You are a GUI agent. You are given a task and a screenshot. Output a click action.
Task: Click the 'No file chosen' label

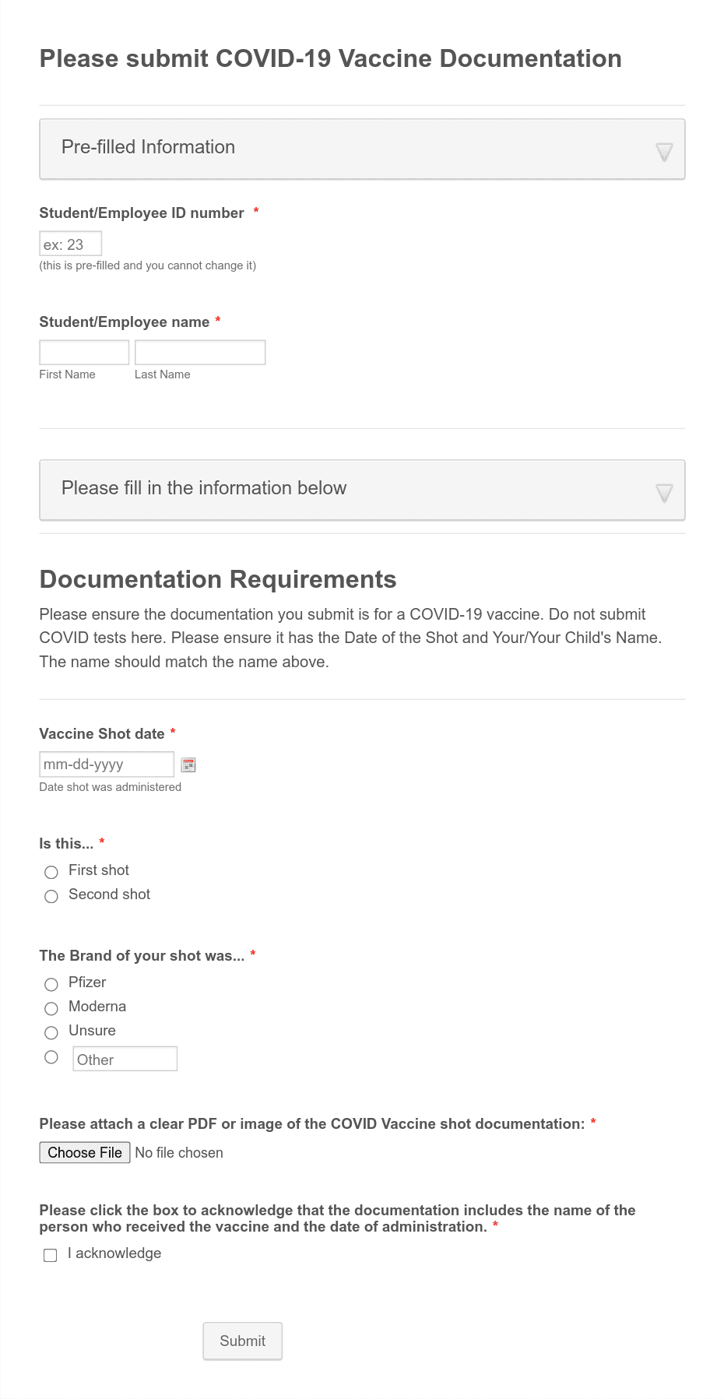tap(179, 1152)
